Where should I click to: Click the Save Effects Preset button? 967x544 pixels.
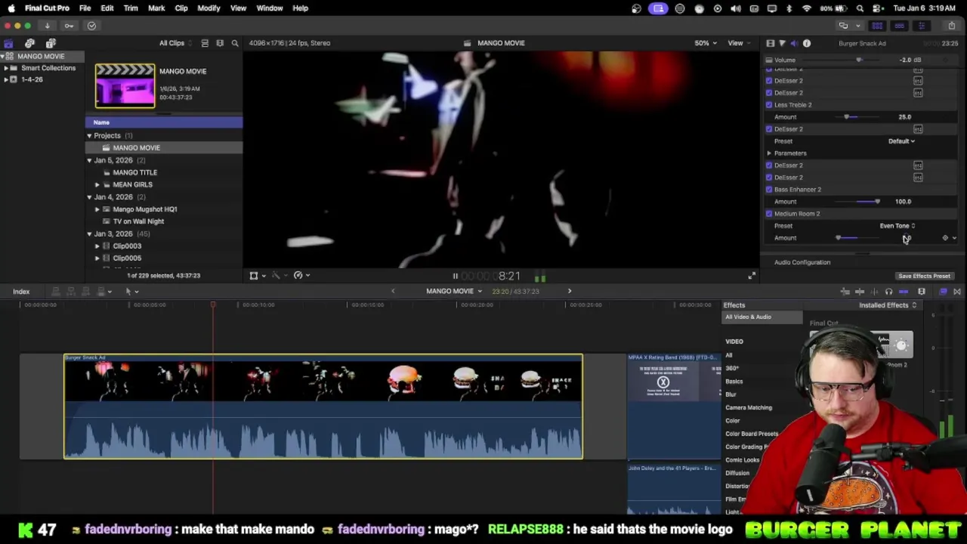(924, 277)
